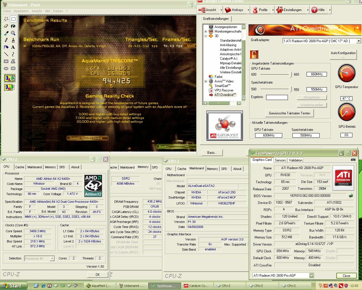Click the ATI Catalyst Control Center logo

[x=225, y=126]
